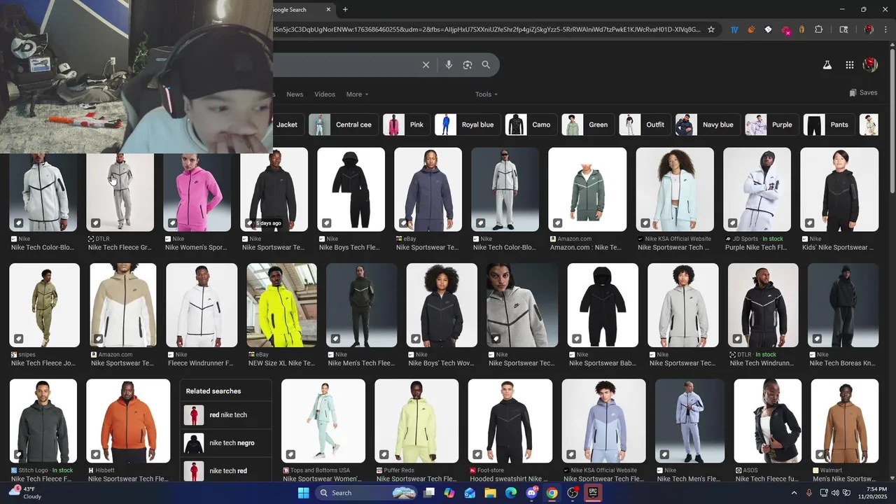Start voice search with the microphone icon
896x504 pixels.
(x=449, y=65)
